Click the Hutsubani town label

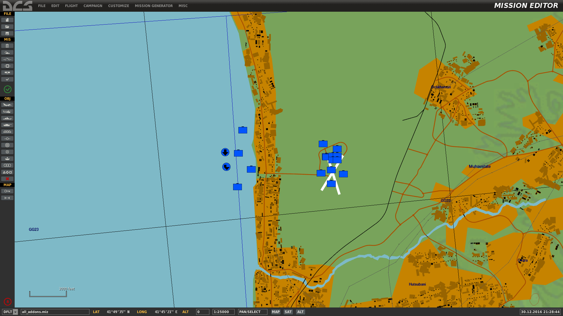(417, 284)
